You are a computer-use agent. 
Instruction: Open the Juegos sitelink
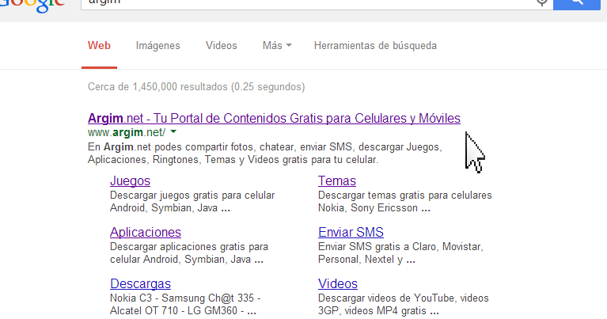(130, 180)
